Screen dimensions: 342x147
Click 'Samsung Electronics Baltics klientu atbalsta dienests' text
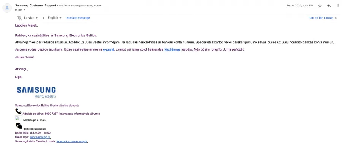pos(47,106)
